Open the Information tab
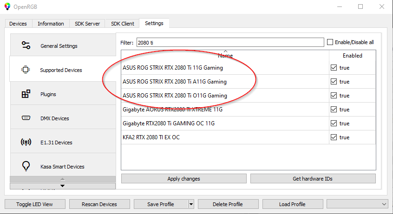Screen dimensions: 393x214 pos(51,24)
